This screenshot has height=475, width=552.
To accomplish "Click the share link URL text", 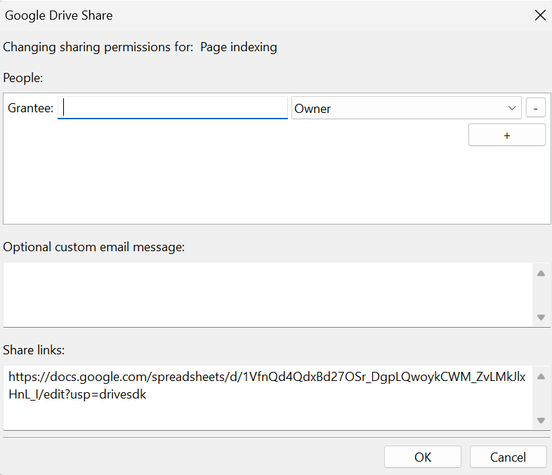I will (265, 386).
